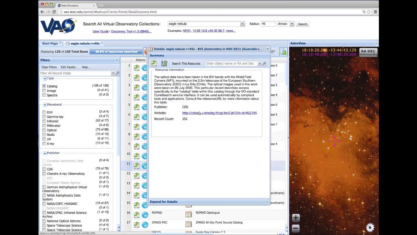The height and width of the screenshot is (235, 417).
Task: Open Edit Facets... menu
Action: (69, 67)
